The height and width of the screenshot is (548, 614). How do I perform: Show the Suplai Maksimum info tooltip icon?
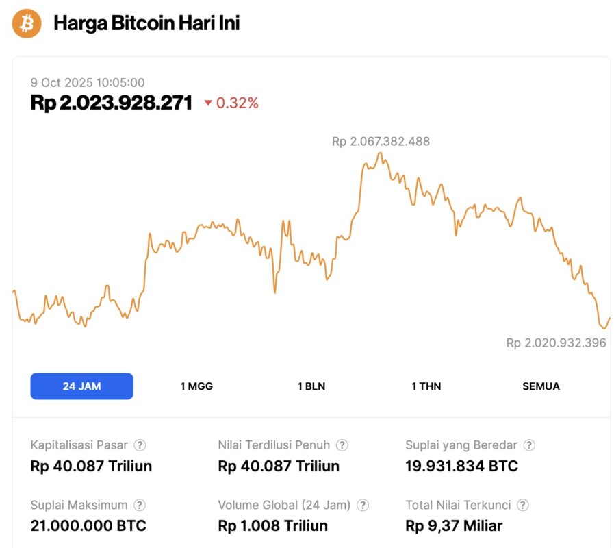[140, 506]
